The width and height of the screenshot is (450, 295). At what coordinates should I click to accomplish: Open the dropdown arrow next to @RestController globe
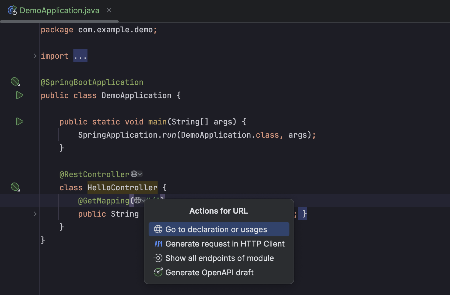pyautogui.click(x=140, y=174)
